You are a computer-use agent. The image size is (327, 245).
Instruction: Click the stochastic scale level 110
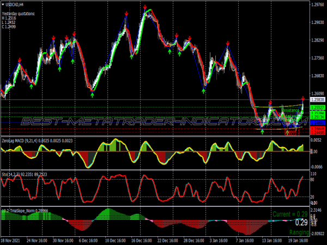coord(313,174)
